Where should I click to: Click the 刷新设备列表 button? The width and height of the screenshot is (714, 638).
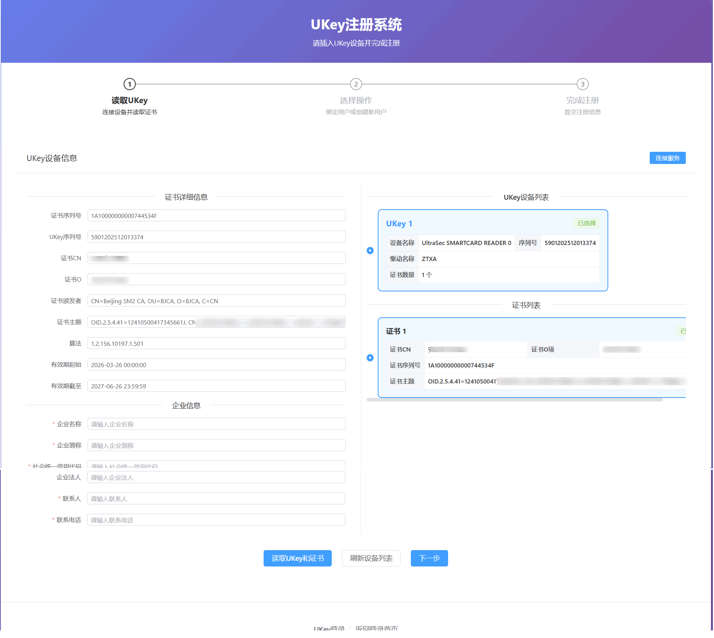click(x=371, y=558)
